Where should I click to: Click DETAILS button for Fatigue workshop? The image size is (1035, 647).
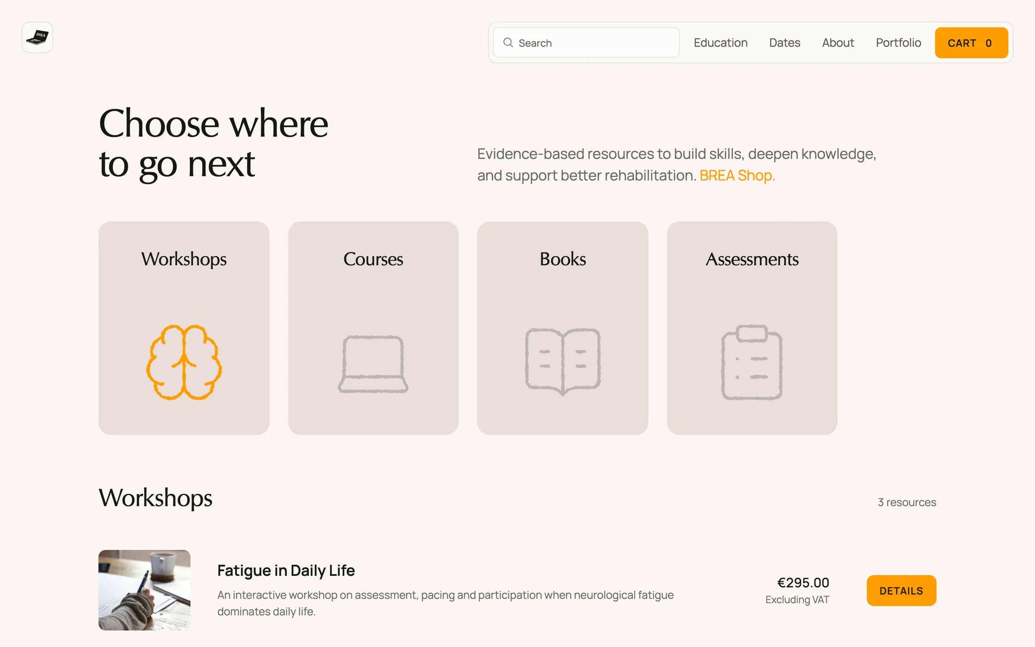(901, 590)
